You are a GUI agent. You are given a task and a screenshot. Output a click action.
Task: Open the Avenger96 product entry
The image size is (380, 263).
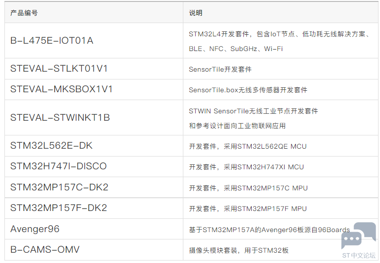[35, 229]
